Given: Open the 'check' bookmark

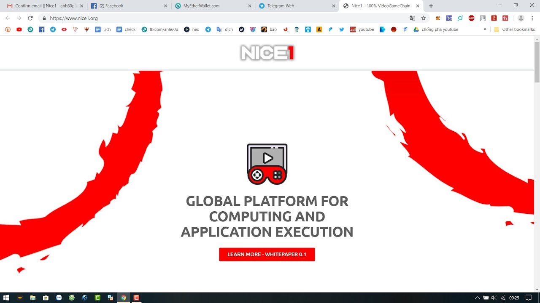Looking at the screenshot, I should coord(126,29).
